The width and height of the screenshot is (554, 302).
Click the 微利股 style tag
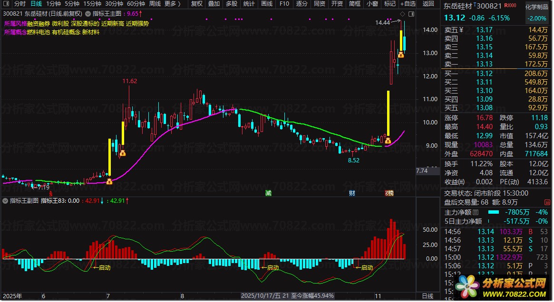point(60,24)
